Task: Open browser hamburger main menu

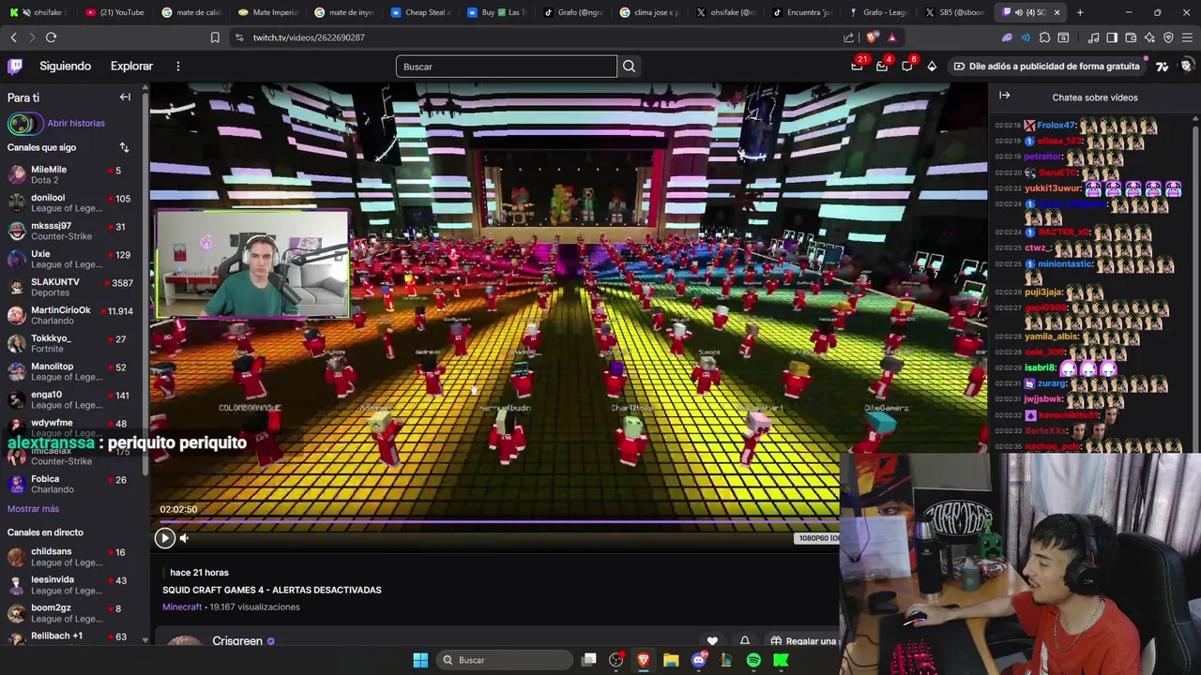Action: [x=1187, y=37]
